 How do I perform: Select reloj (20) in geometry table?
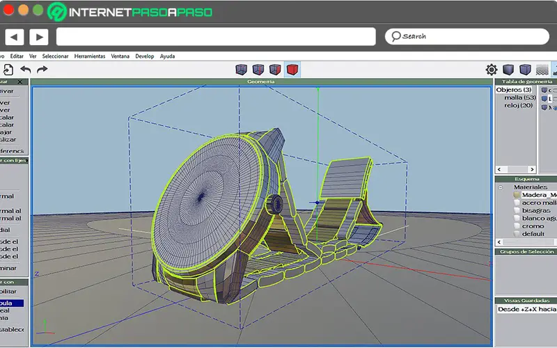(518, 106)
